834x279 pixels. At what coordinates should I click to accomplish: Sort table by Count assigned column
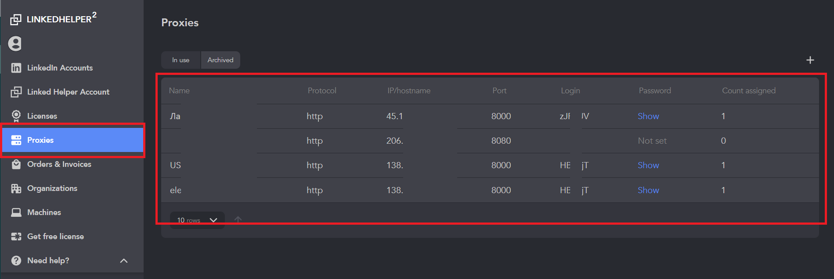(x=749, y=91)
